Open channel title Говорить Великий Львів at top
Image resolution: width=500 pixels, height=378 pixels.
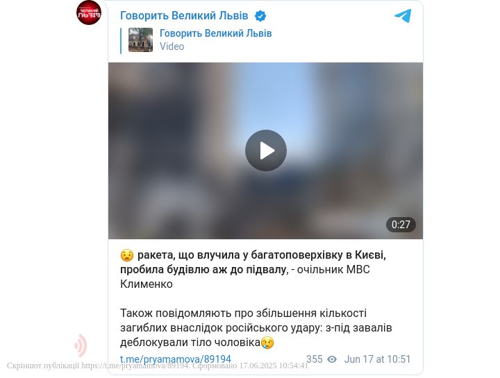point(184,15)
